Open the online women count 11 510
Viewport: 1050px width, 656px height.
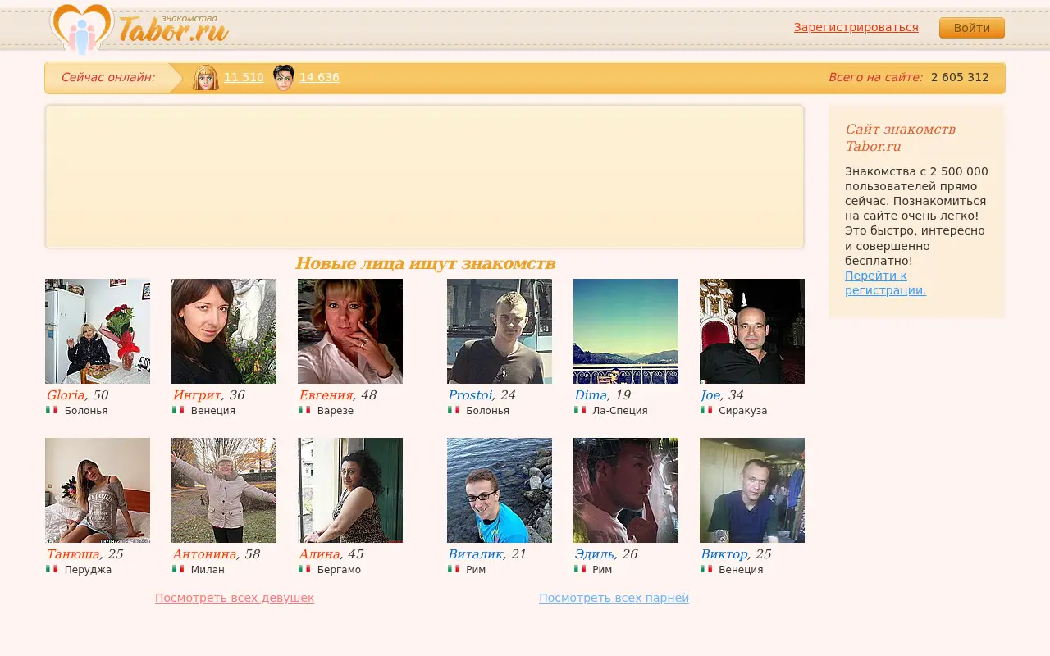[x=244, y=77]
